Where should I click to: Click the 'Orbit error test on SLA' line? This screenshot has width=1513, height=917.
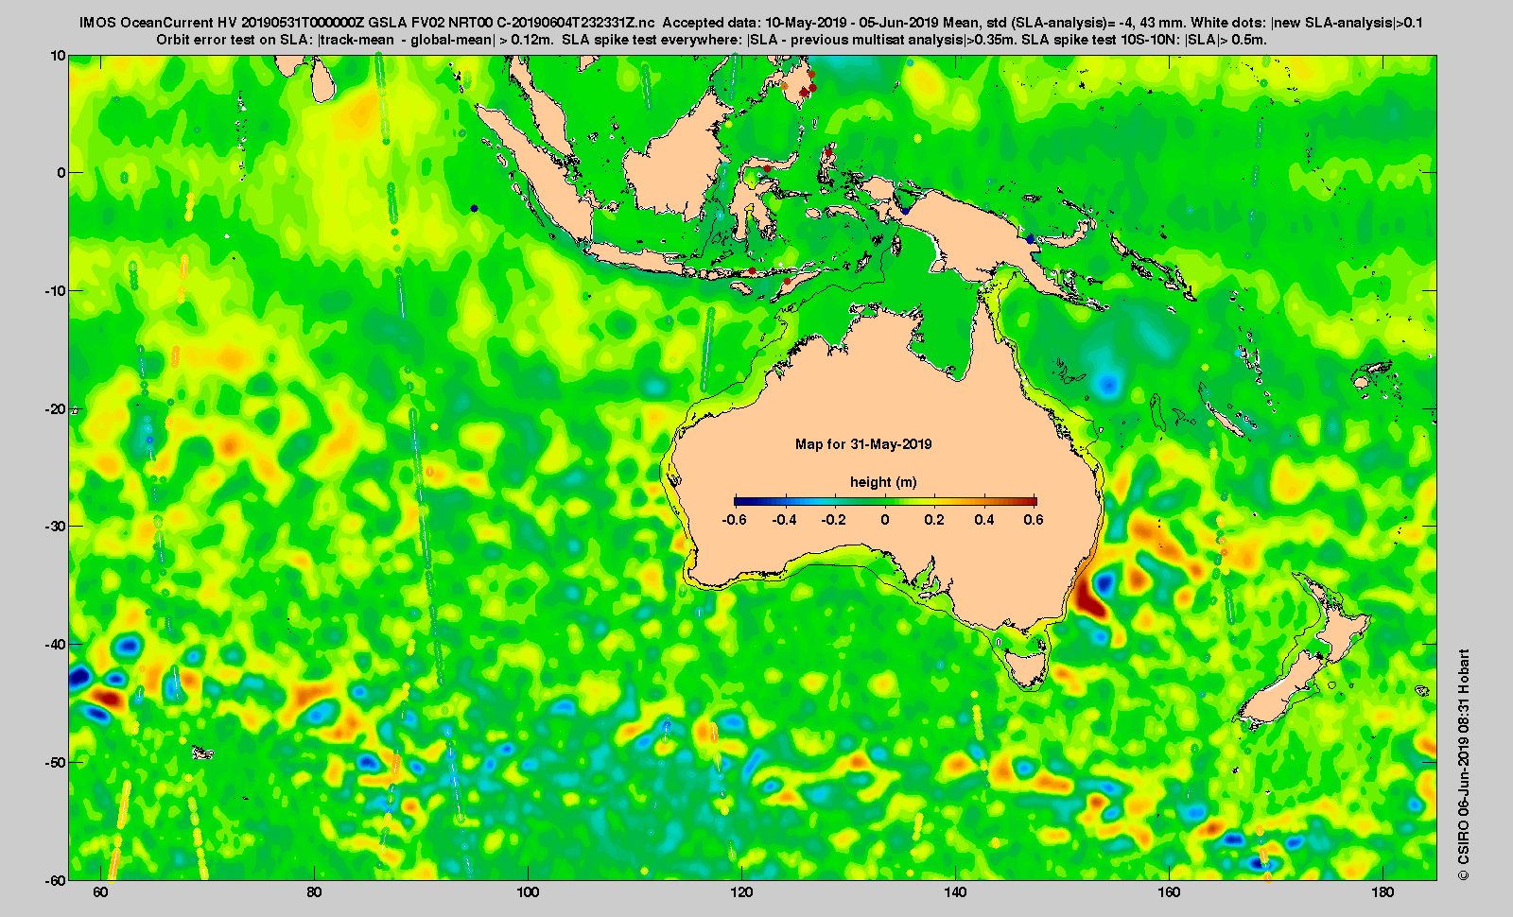coord(711,40)
